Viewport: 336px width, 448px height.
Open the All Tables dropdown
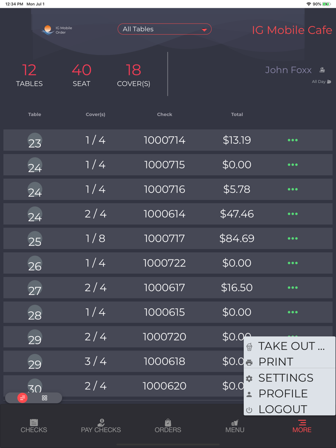165,29
